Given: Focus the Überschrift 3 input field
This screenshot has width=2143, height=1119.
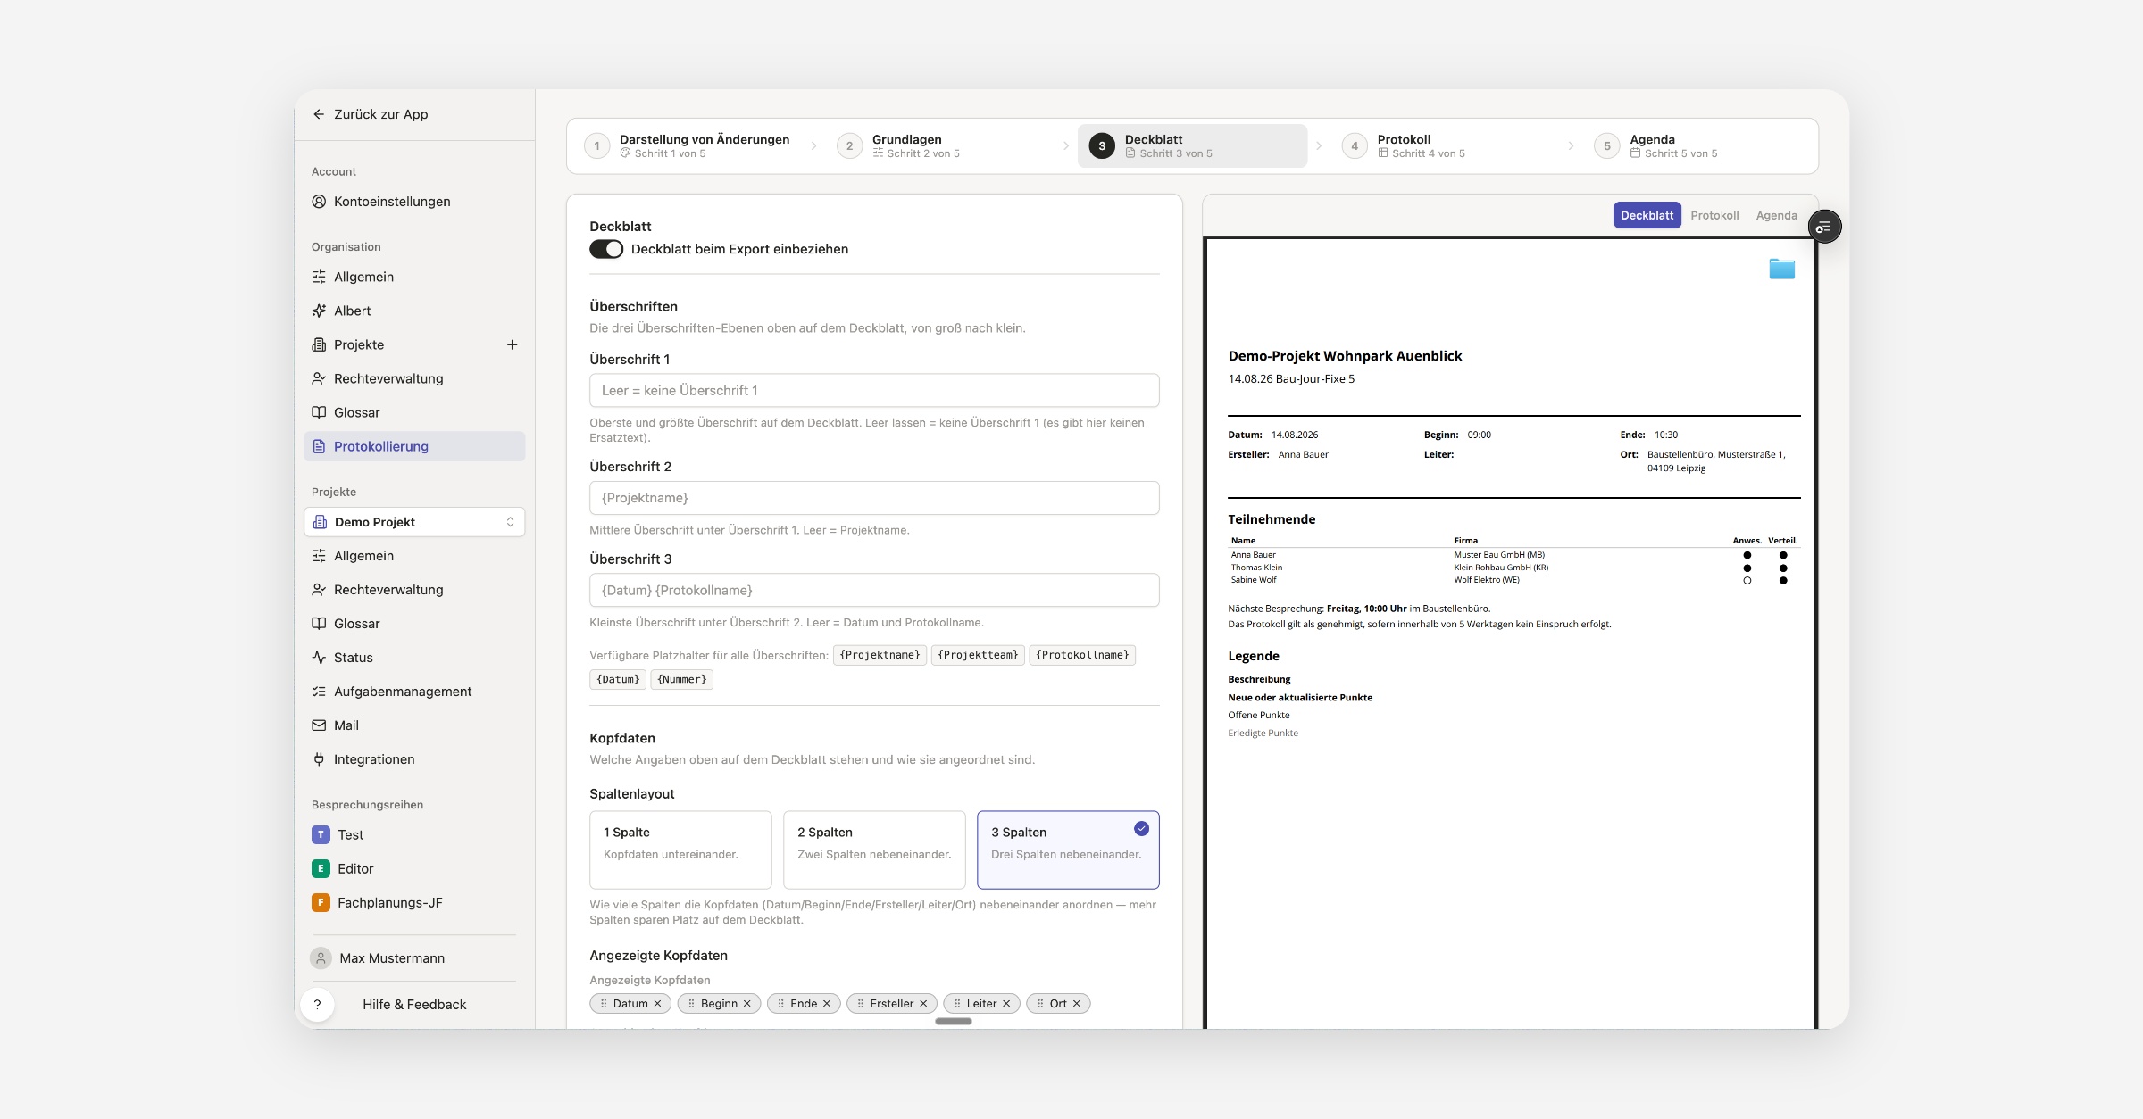Looking at the screenshot, I should (874, 591).
